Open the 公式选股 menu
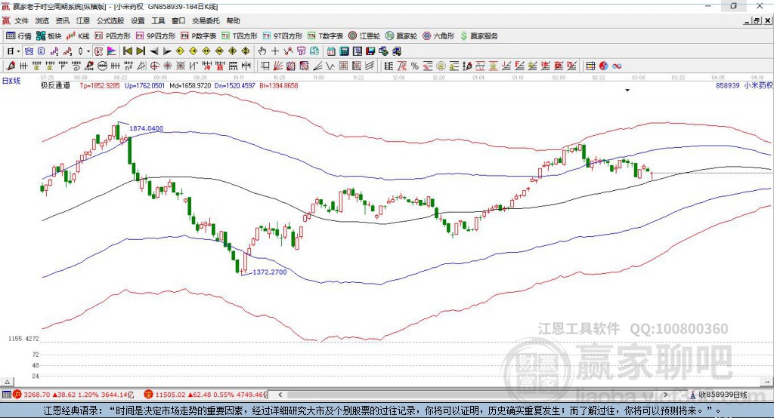774x418 pixels. coord(110,20)
